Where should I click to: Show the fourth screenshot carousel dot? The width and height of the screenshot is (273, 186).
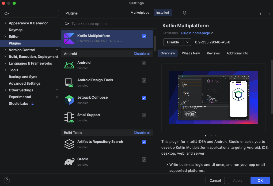click(221, 136)
